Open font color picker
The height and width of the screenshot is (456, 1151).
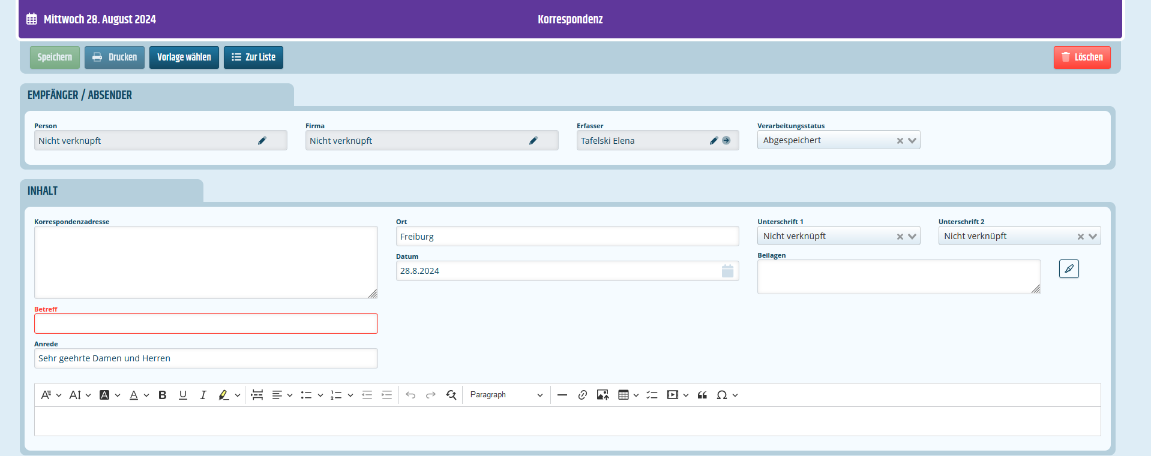coord(139,395)
